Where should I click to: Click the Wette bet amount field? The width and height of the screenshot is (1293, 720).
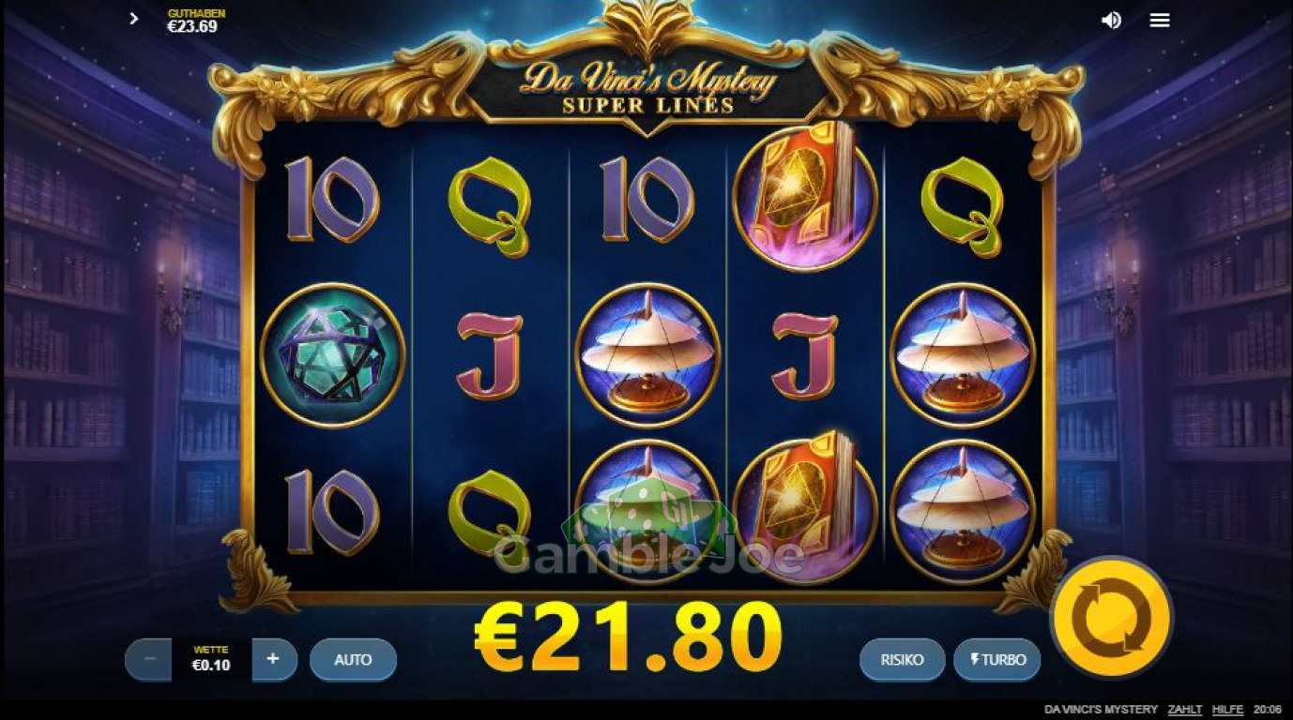pos(211,659)
